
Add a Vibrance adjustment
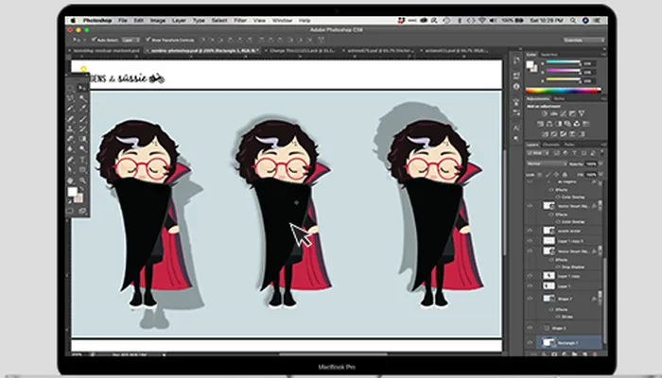(582, 113)
